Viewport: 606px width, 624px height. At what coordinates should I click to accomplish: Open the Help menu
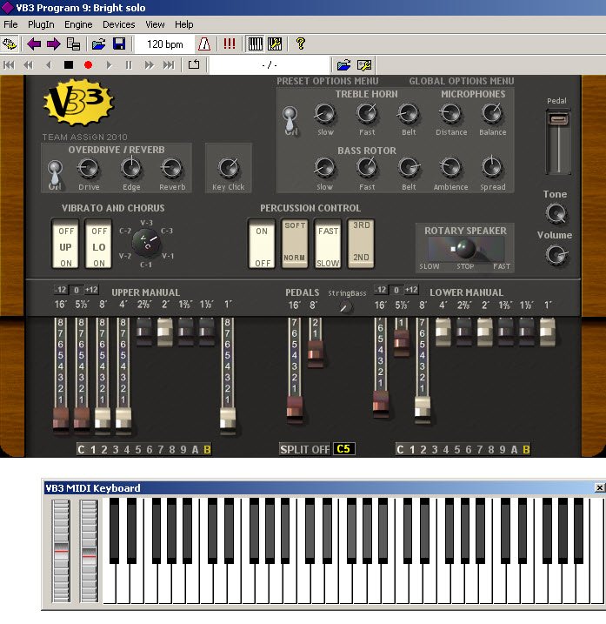184,24
